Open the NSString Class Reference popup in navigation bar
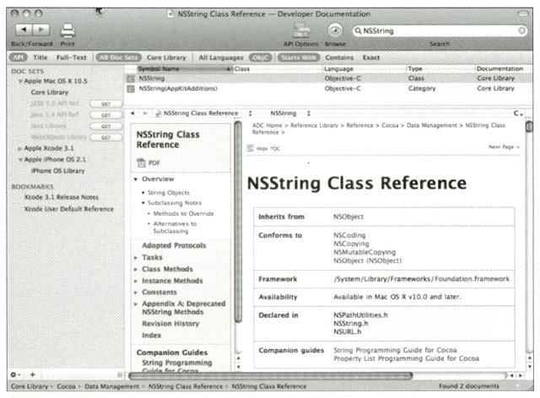The height and width of the screenshot is (398, 540). [201, 112]
